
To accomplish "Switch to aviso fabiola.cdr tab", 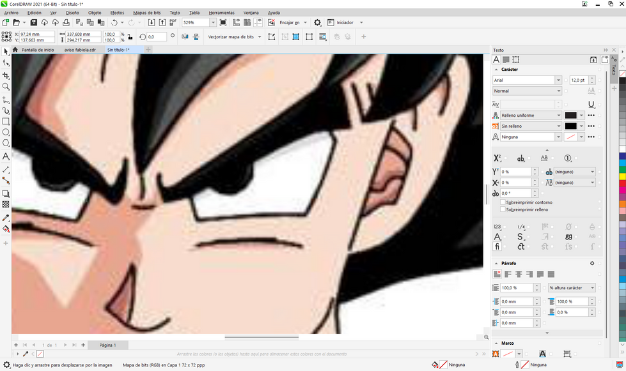I will pyautogui.click(x=80, y=50).
